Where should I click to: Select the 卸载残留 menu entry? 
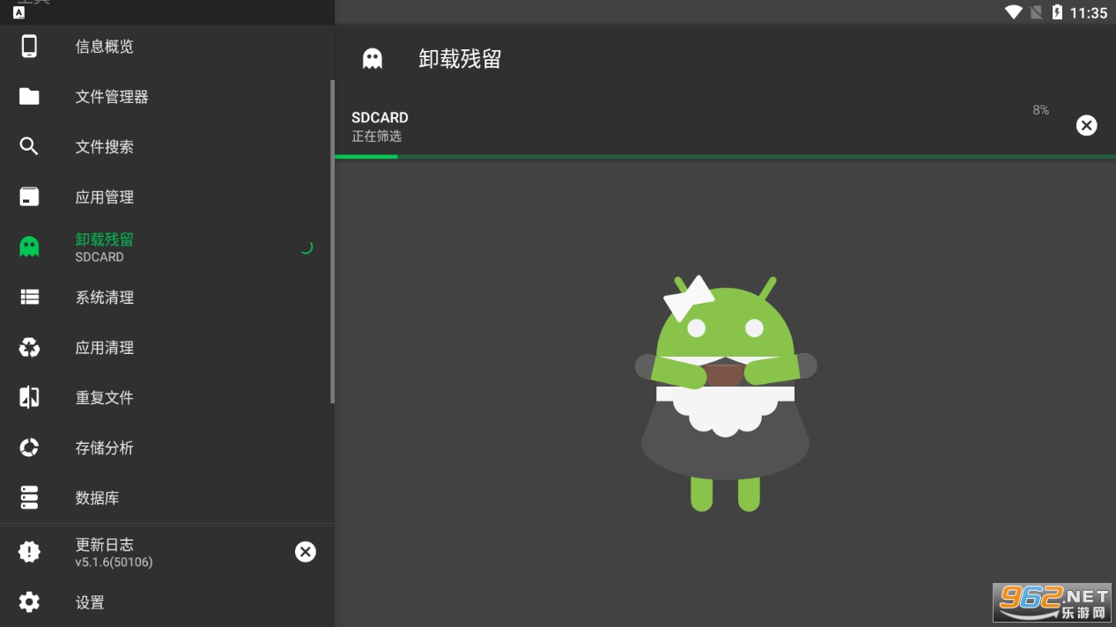pyautogui.click(x=167, y=247)
